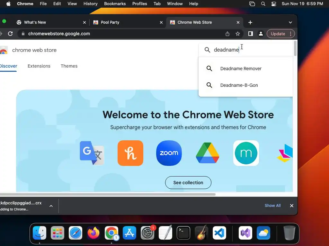Open the View menu
The image size is (329, 246).
click(72, 4)
